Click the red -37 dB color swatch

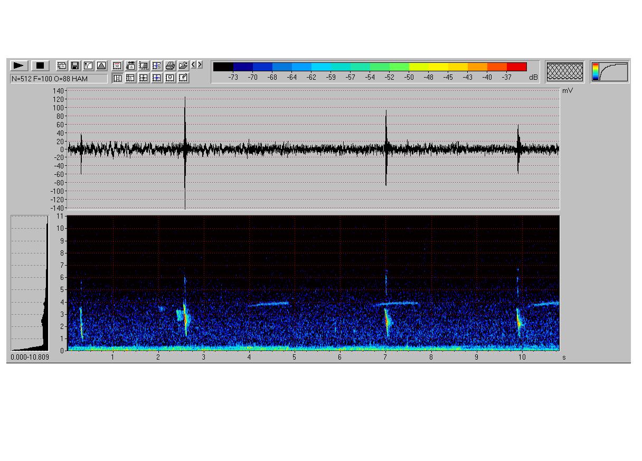(517, 67)
